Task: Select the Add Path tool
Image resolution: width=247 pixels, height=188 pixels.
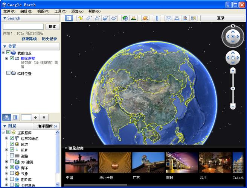Action: (97, 18)
